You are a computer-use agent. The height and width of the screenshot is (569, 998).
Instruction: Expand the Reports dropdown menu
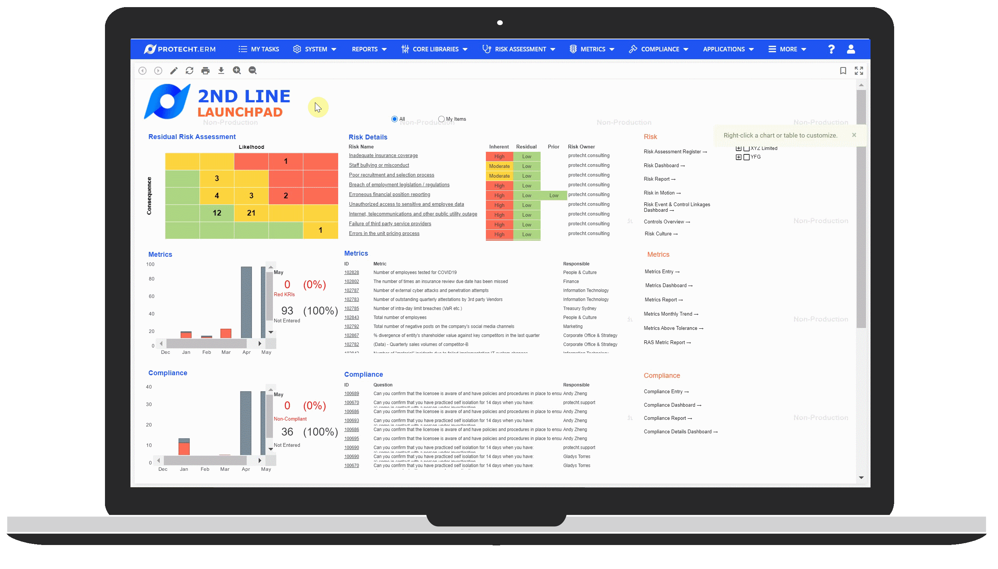369,49
